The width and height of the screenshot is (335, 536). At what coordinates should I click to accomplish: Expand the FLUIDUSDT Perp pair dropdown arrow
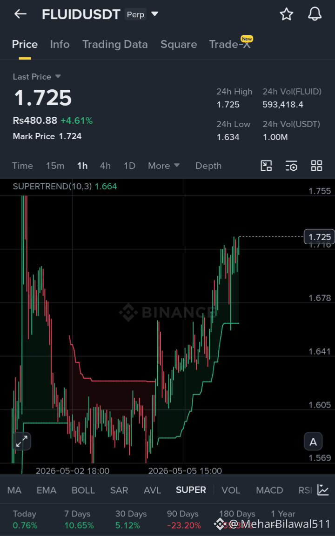[x=155, y=14]
